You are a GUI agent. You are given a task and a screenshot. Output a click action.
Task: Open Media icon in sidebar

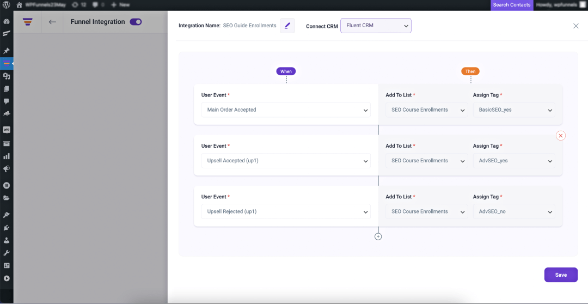pyautogui.click(x=7, y=76)
